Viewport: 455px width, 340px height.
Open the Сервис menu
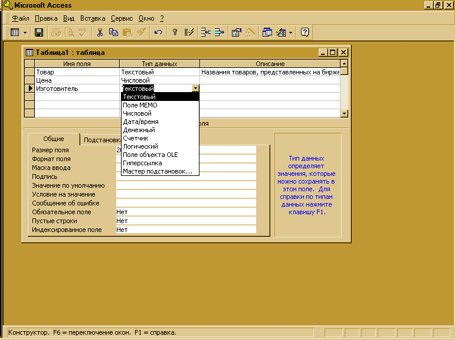coord(122,18)
